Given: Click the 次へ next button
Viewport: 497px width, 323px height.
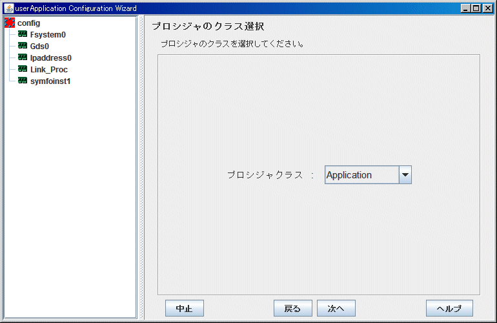Looking at the screenshot, I should click(x=336, y=308).
